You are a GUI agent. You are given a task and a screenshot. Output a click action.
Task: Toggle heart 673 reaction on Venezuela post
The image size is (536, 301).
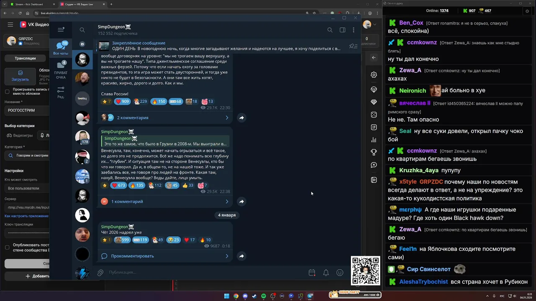point(118,185)
